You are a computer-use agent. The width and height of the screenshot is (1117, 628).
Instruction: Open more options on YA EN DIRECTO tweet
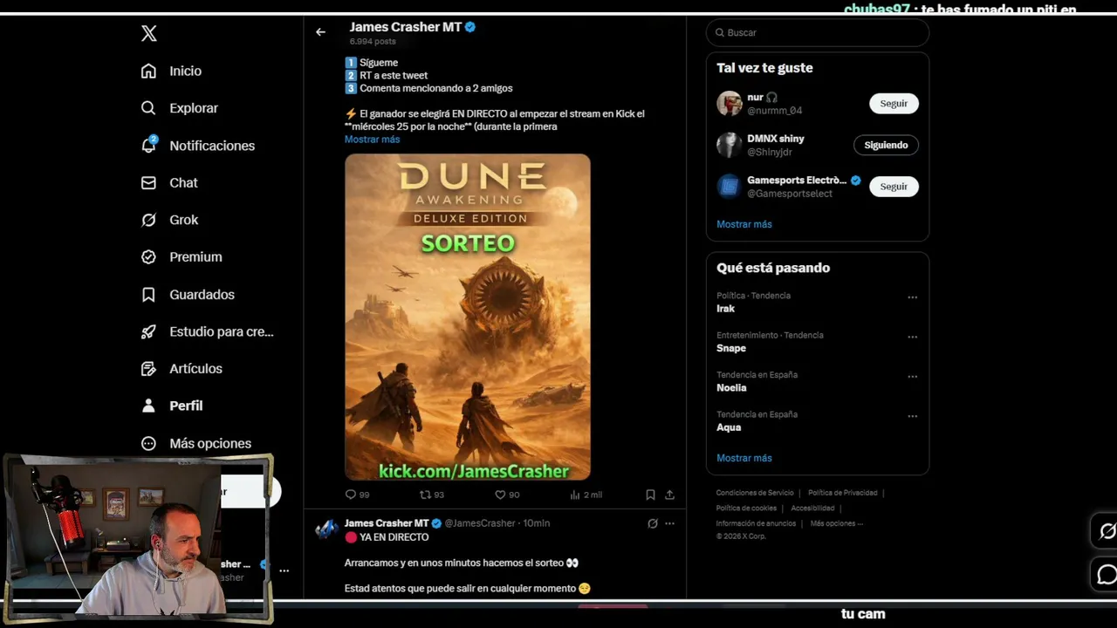(669, 523)
